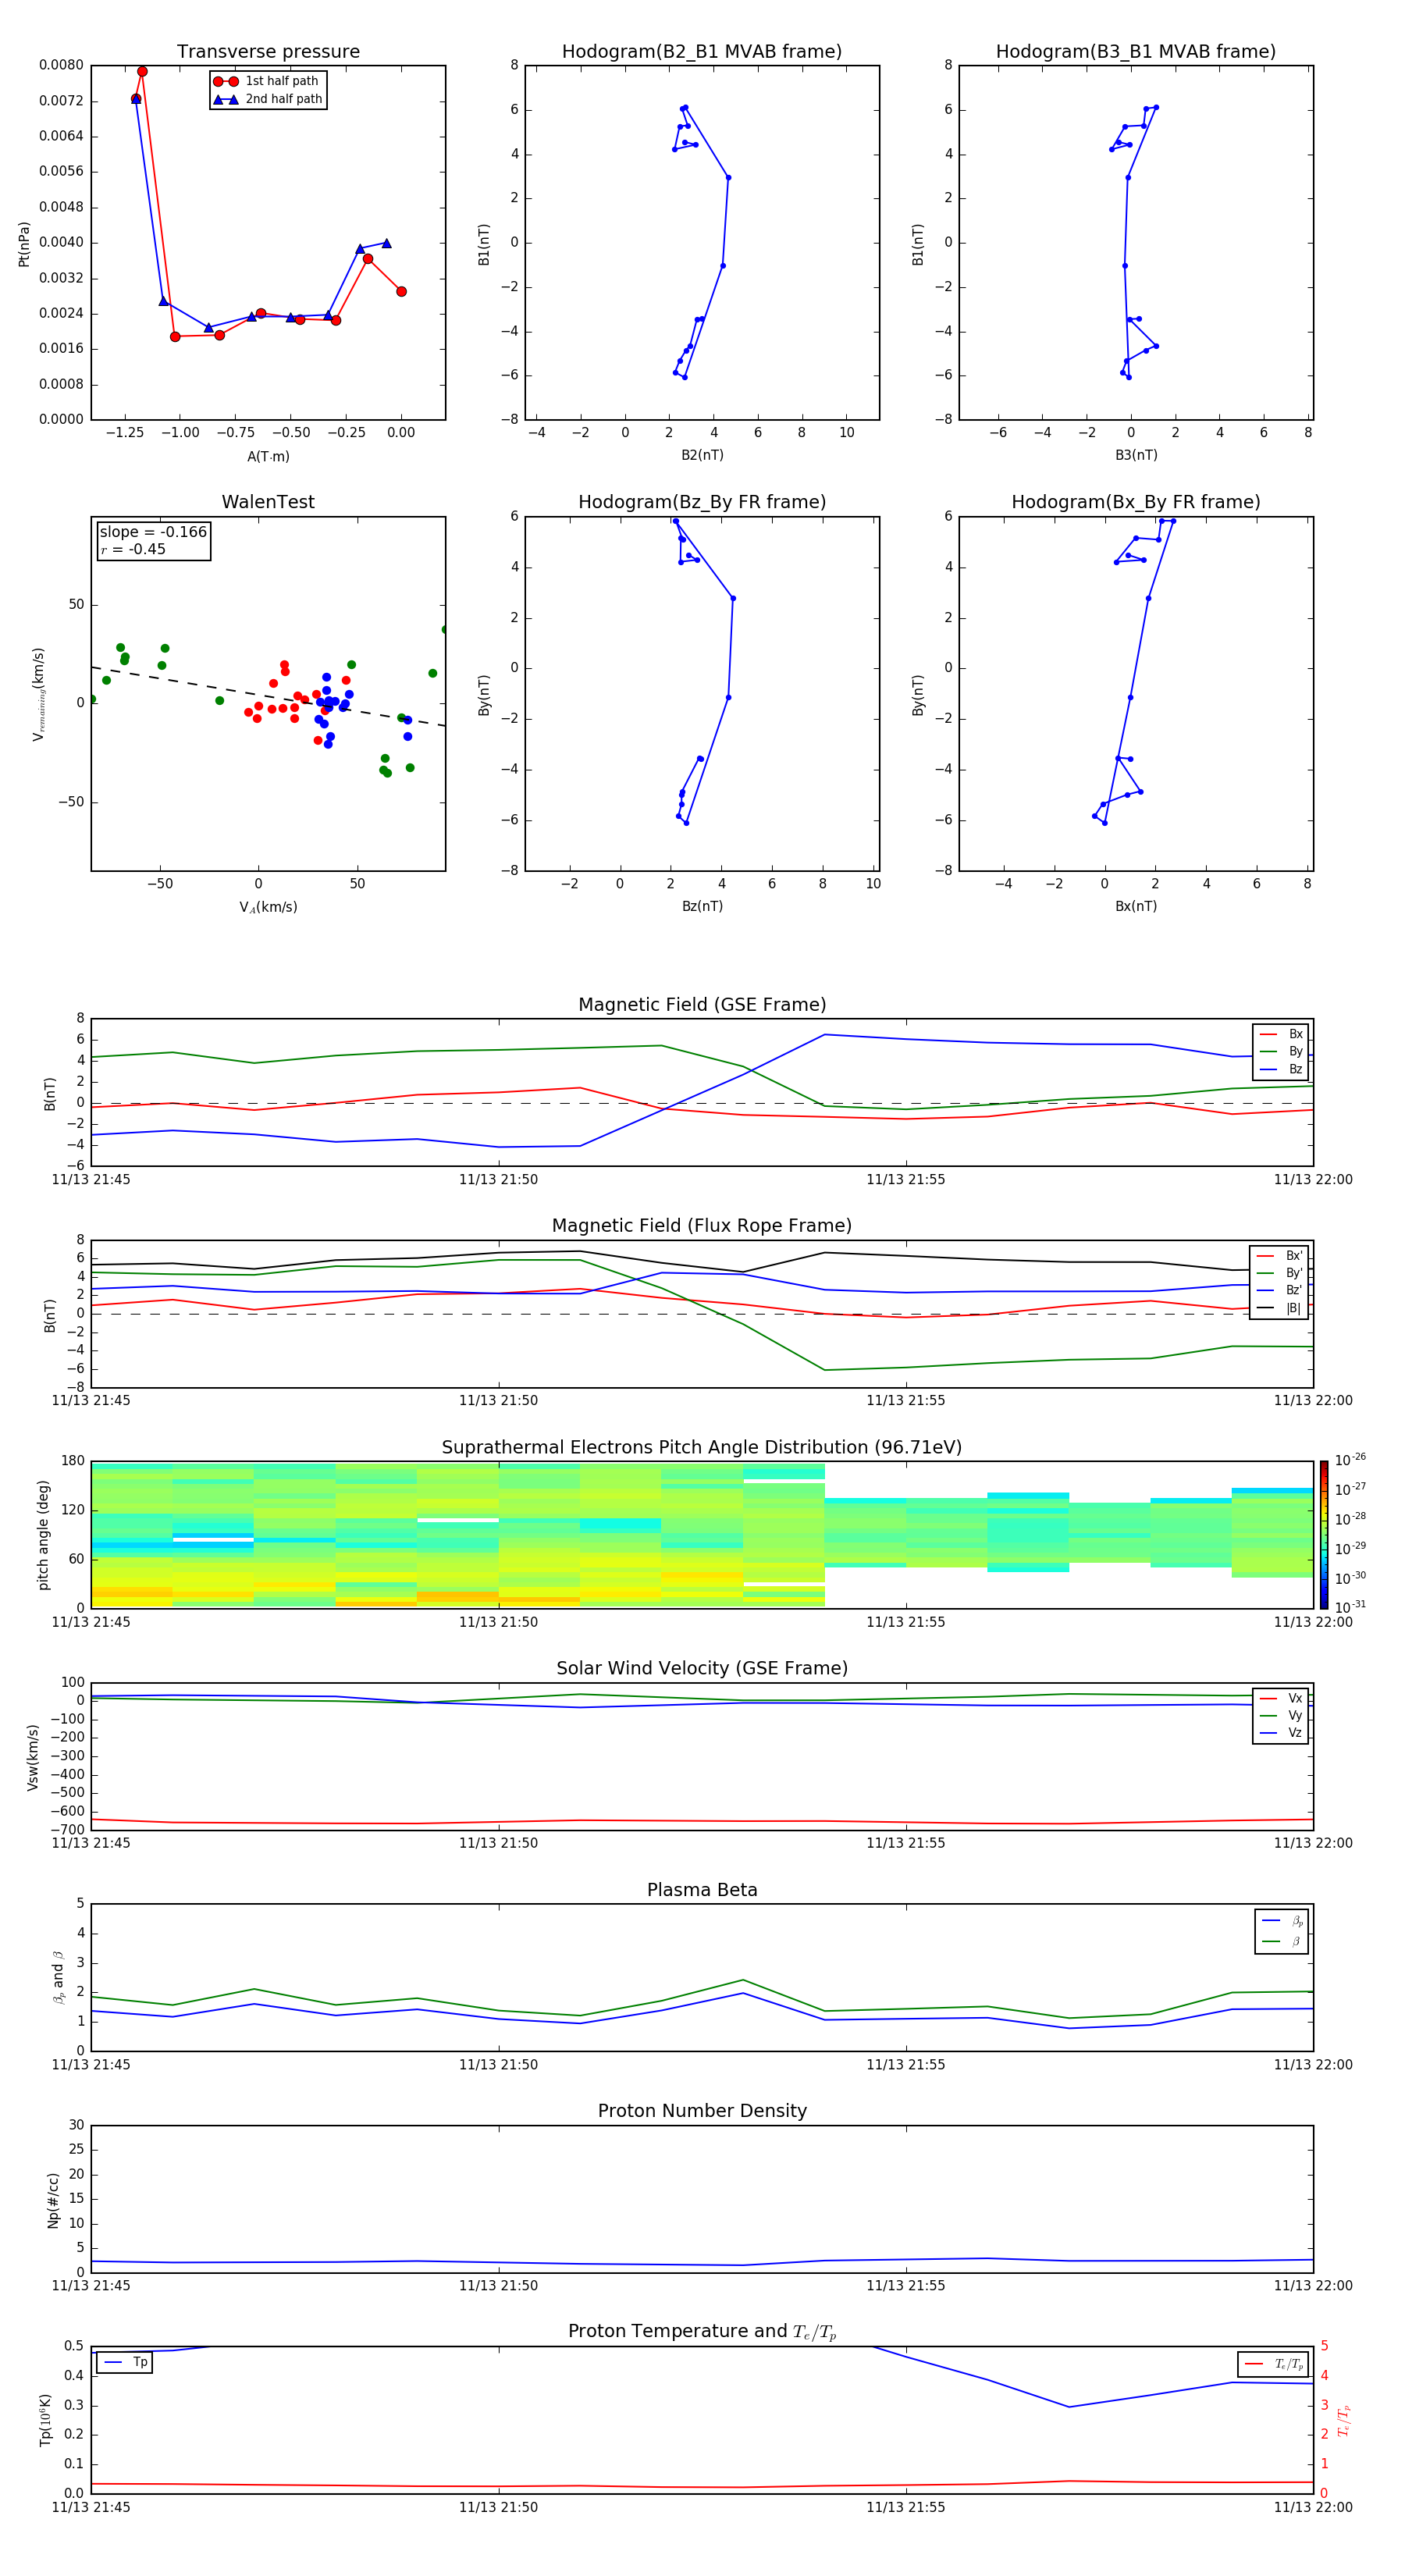Click the "Magnetic Field (Flux Rope Frame)" title
This screenshot has width=1405, height=2576.
click(x=702, y=1226)
